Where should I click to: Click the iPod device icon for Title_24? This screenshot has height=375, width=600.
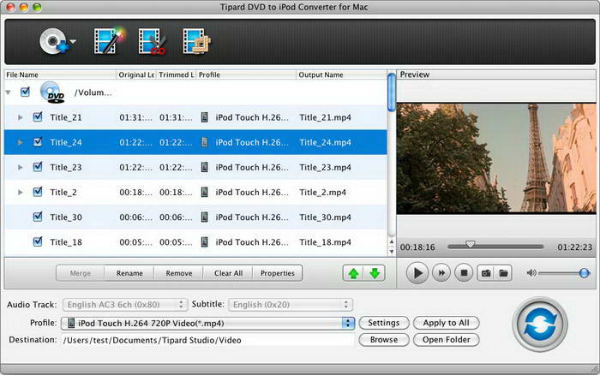click(x=205, y=142)
